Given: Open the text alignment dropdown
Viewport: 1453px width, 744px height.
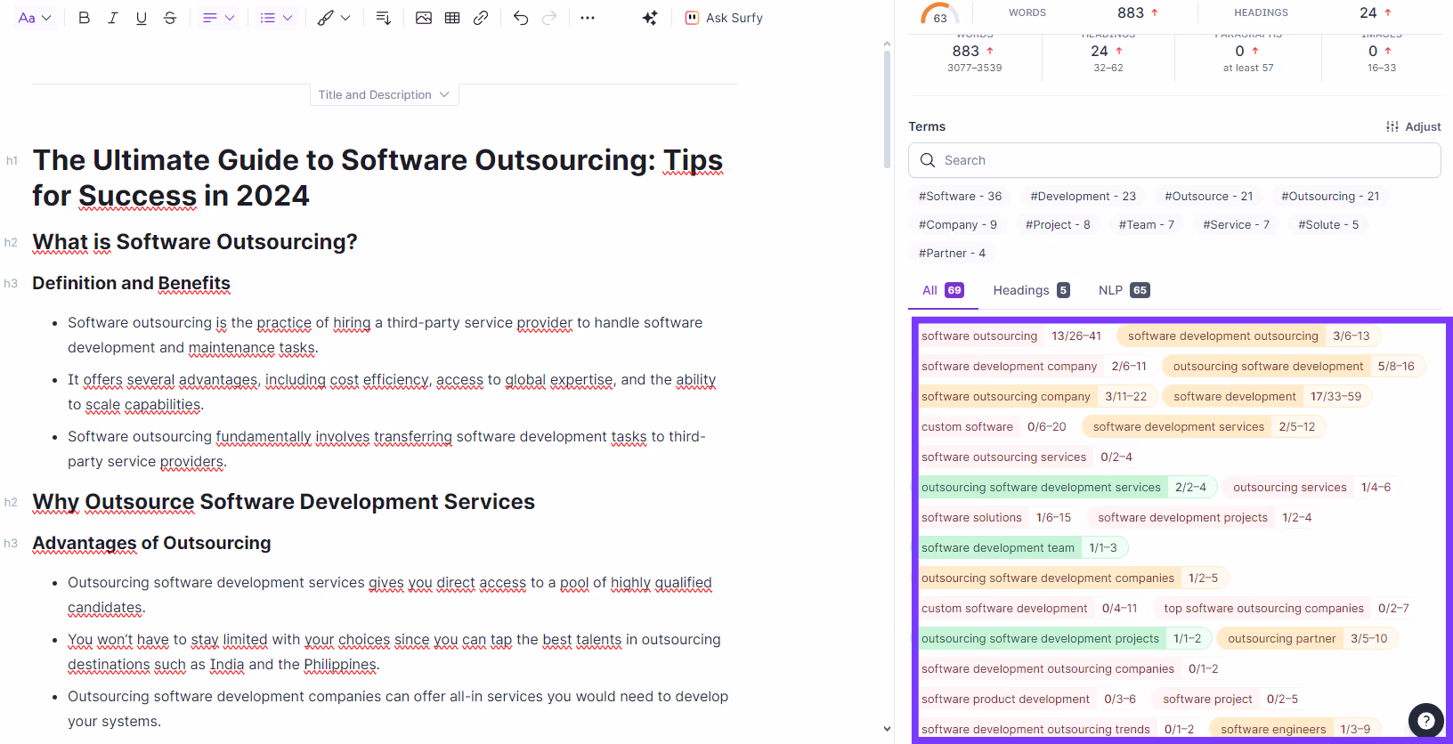Looking at the screenshot, I should tap(218, 18).
